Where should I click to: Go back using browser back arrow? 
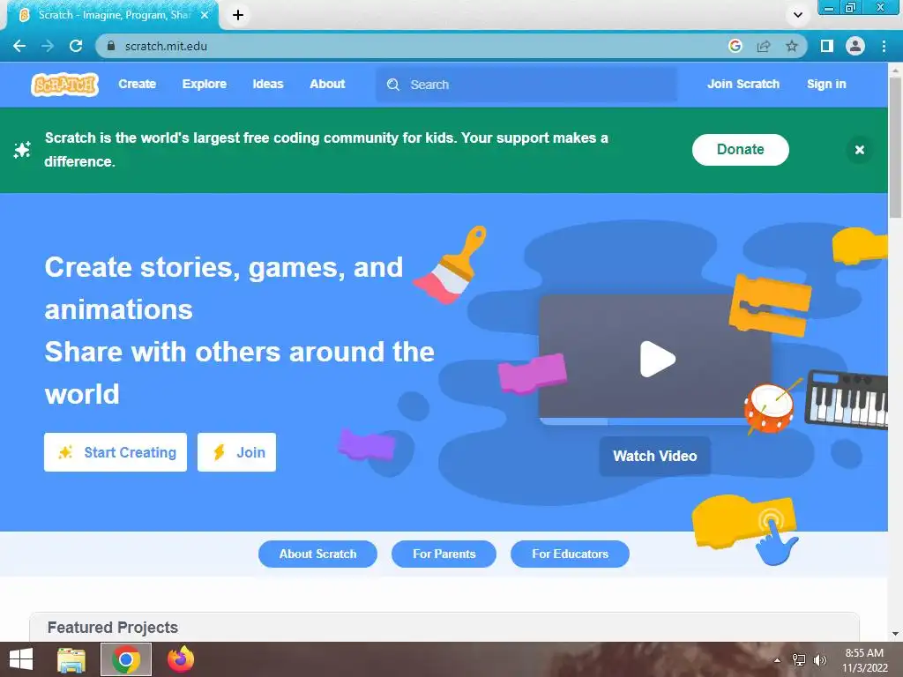[x=19, y=46]
